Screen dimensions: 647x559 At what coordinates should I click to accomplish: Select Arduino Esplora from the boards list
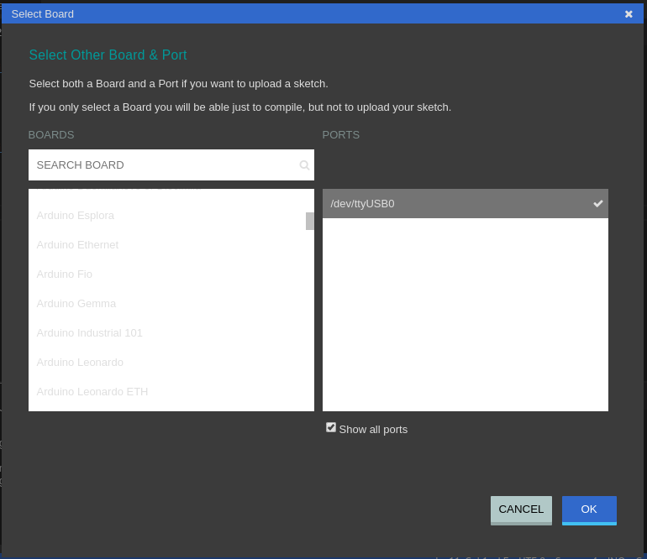coord(76,216)
